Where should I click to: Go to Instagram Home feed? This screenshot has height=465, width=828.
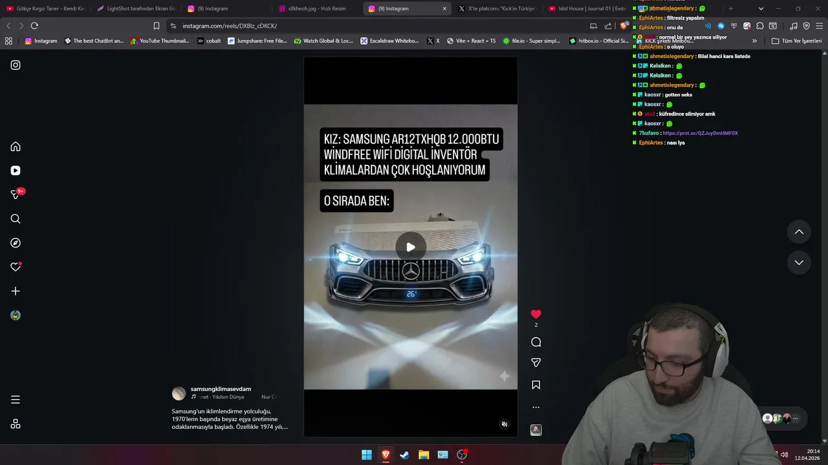click(16, 147)
